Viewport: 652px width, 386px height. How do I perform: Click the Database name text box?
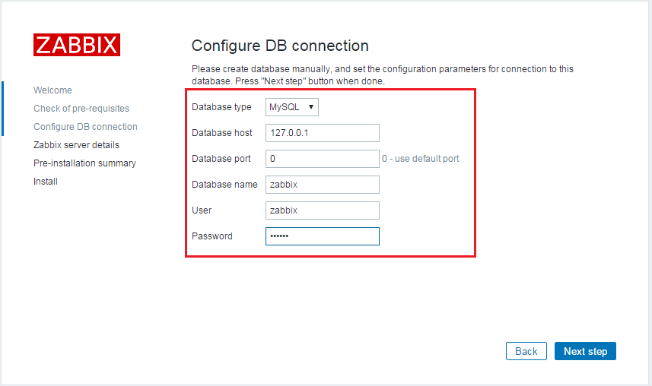coord(322,185)
